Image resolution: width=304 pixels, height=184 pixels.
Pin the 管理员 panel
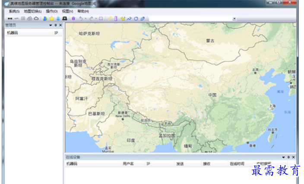pyautogui.click(x=56, y=25)
